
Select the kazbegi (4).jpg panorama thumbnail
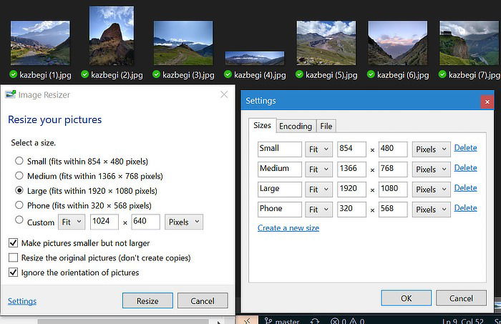255,58
